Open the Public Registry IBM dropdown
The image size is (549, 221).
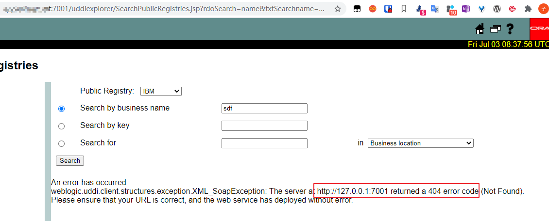click(x=161, y=91)
